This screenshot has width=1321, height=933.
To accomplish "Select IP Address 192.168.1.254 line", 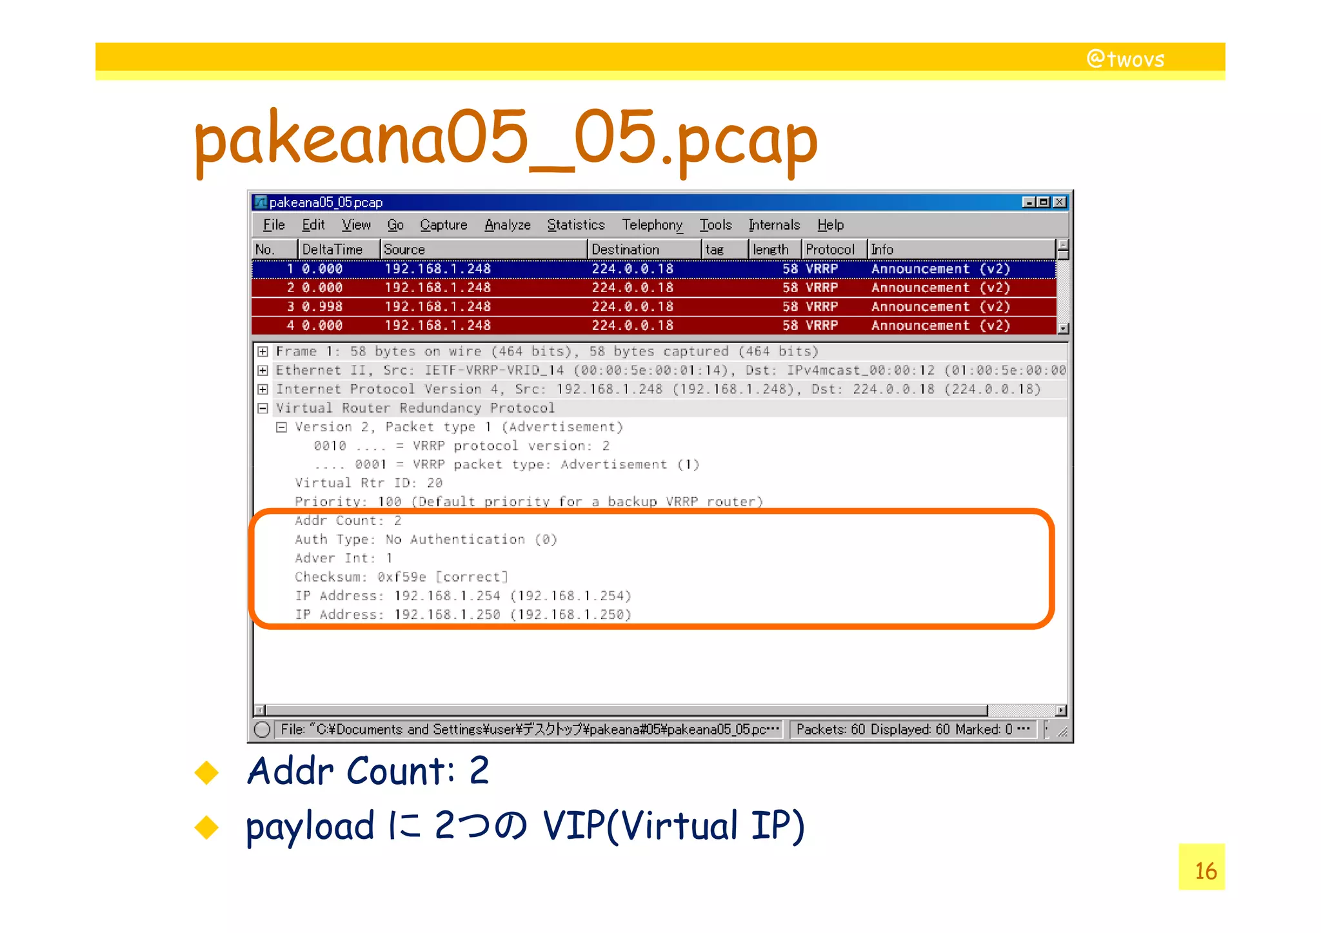I will (x=463, y=595).
